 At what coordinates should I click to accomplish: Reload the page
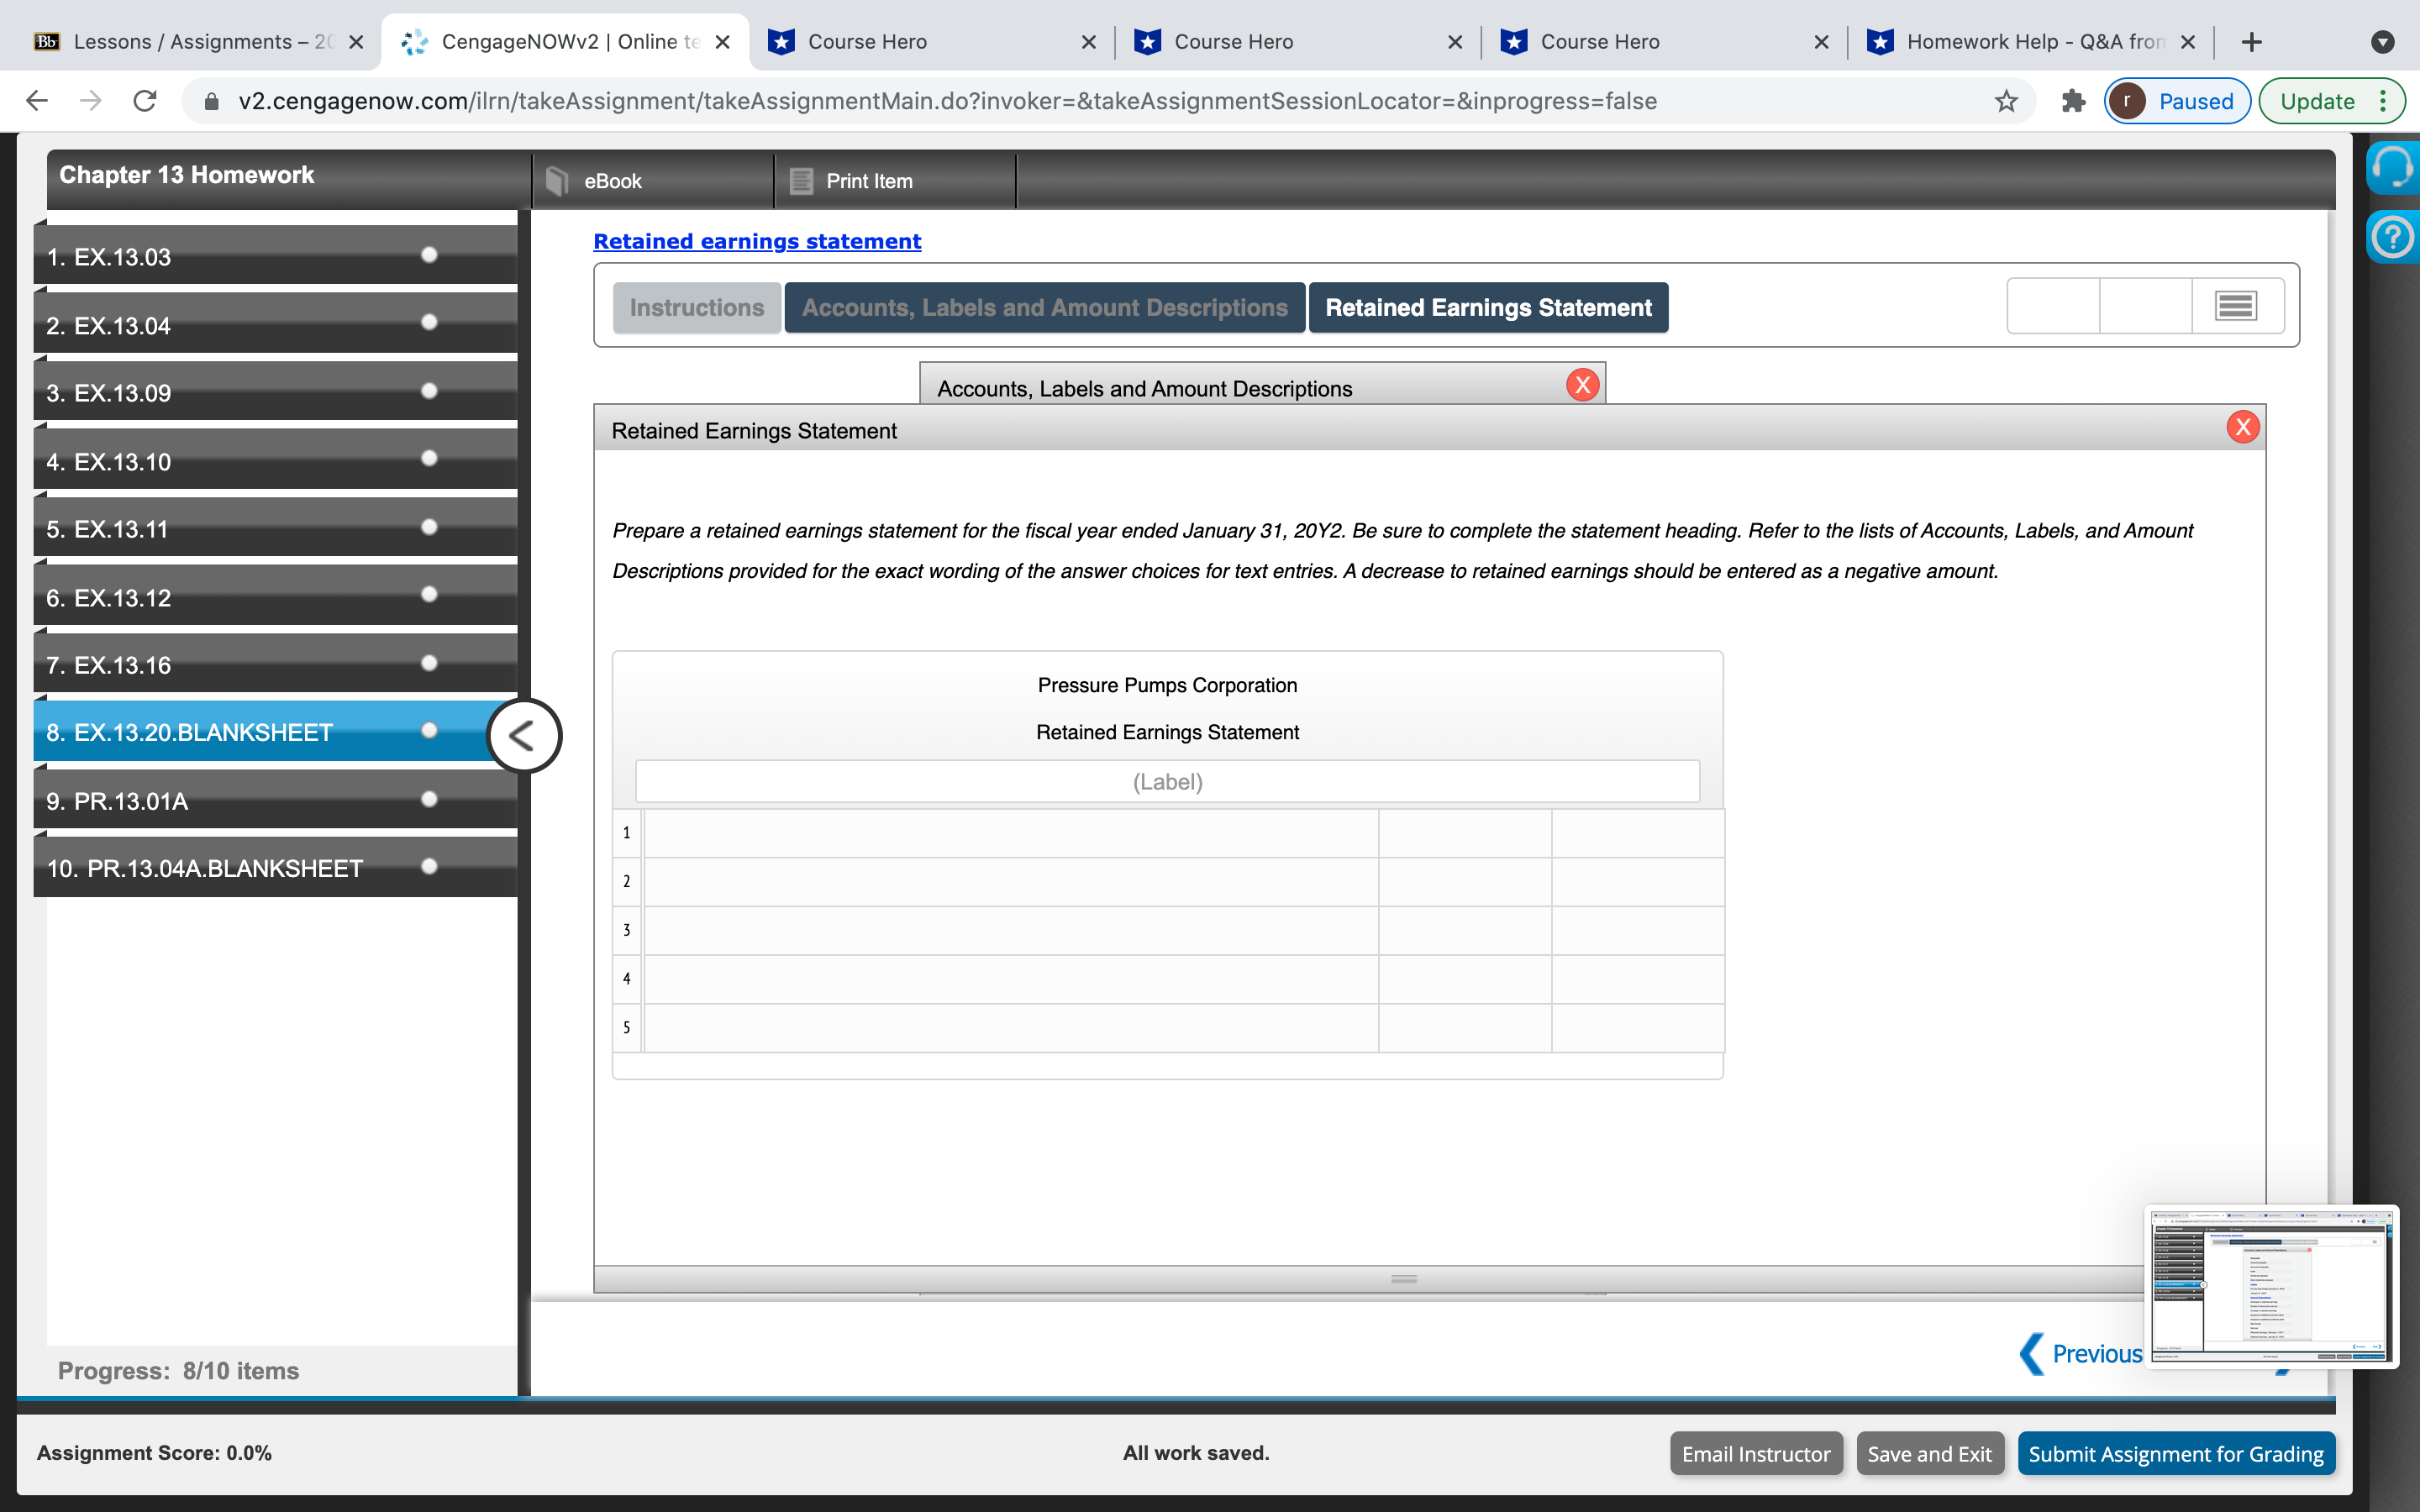[x=145, y=101]
